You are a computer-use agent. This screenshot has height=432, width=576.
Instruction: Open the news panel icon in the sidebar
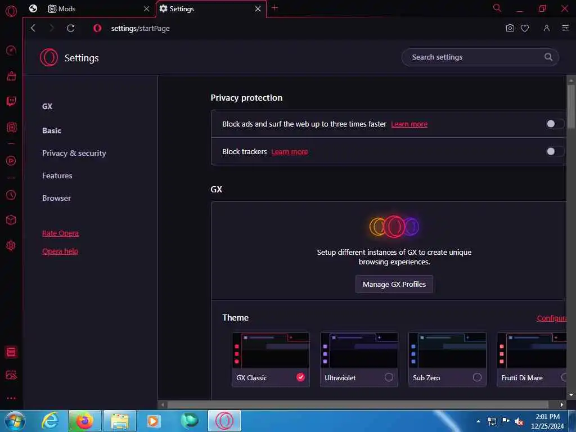pos(11,352)
